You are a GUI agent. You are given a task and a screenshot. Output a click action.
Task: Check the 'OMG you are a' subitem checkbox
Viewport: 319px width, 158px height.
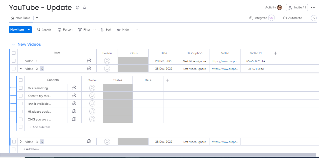tap(21, 119)
